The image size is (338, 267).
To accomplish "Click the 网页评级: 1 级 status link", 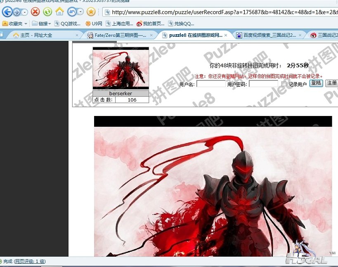I will [x=30, y=261].
